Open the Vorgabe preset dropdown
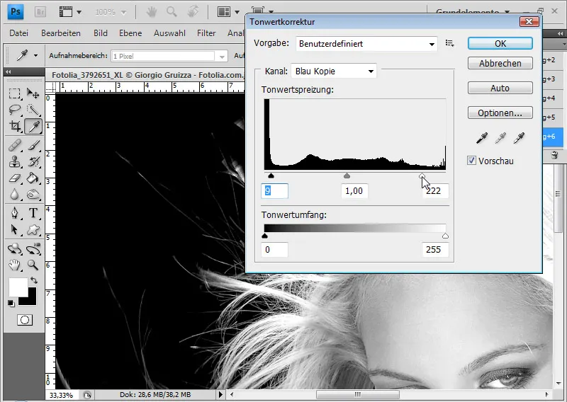567x402 pixels. pos(366,44)
